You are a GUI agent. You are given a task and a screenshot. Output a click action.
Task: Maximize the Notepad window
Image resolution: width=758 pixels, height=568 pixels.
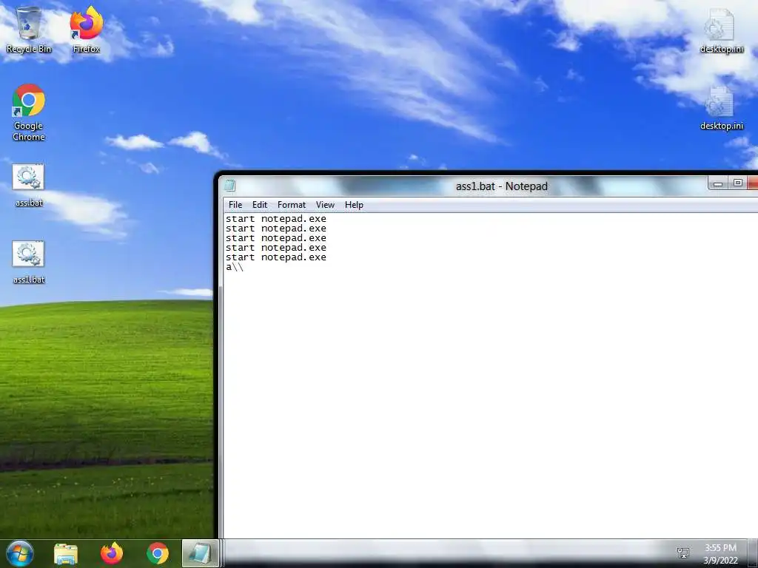(738, 183)
